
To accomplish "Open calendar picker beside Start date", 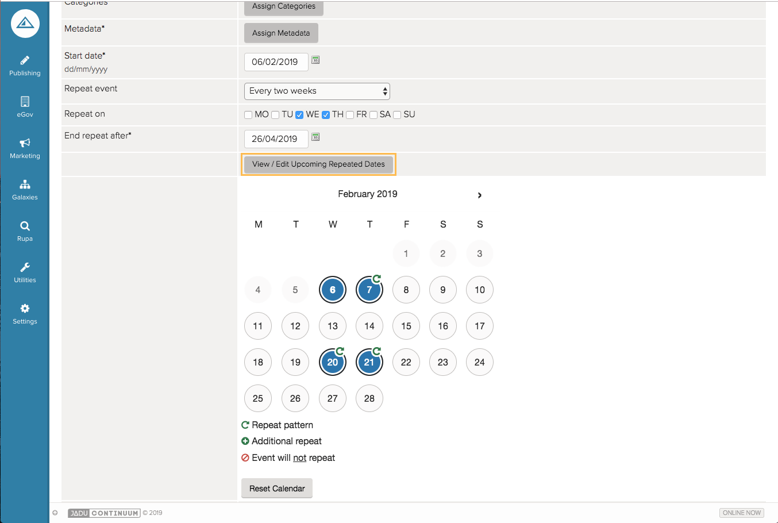I will click(315, 60).
